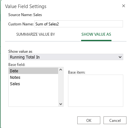Switch to the Summarize Value By tab
Screen dimensions: 130x128
(35, 34)
